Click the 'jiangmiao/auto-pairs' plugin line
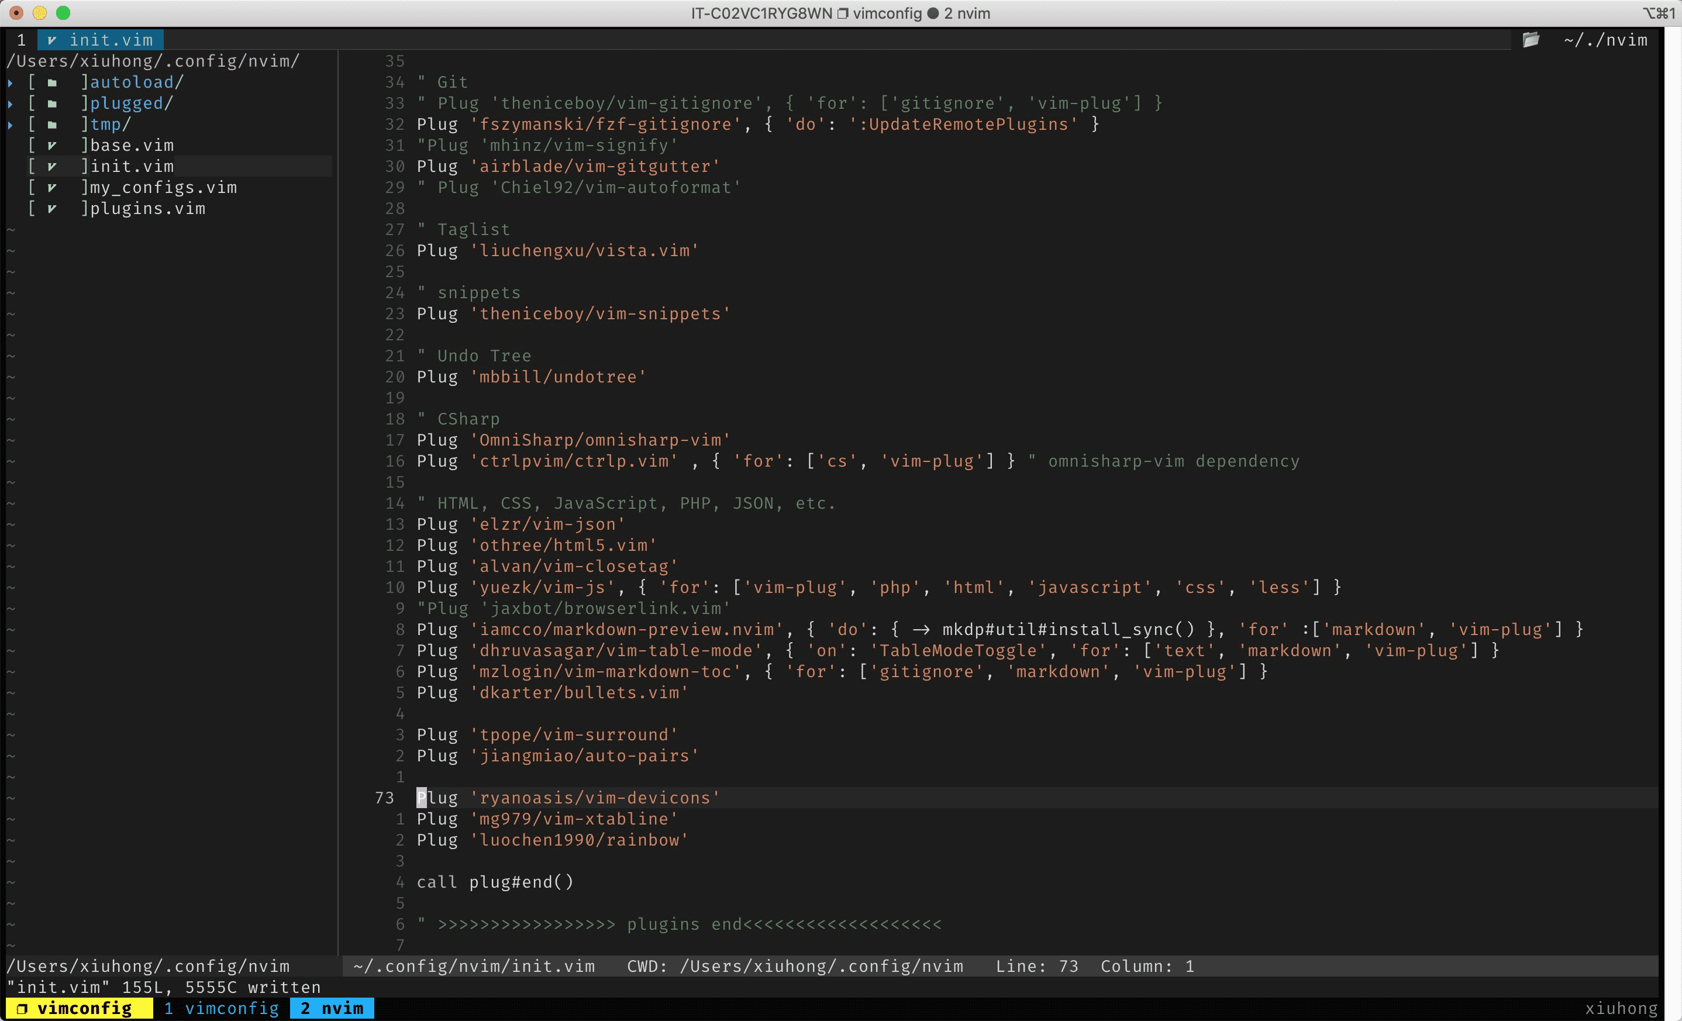Screen dimensions: 1682x1021 point(558,756)
